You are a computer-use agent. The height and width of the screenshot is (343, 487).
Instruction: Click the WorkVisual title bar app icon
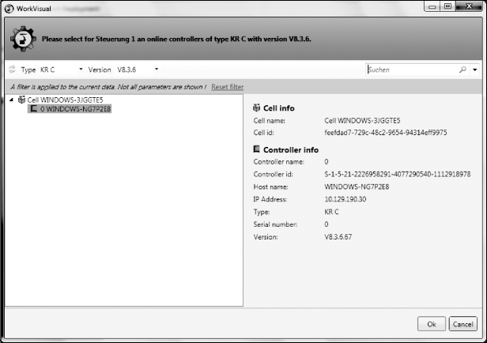(x=9, y=9)
